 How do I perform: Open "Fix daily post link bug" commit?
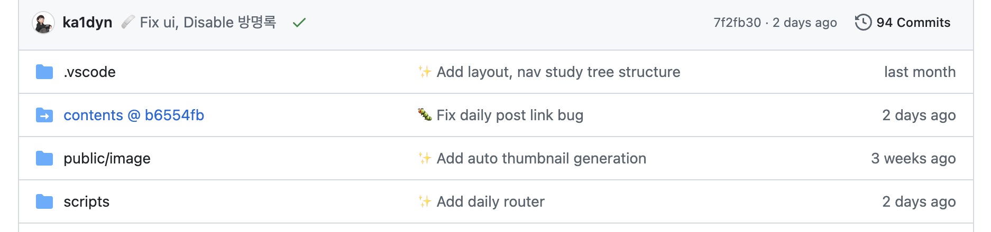pyautogui.click(x=509, y=115)
